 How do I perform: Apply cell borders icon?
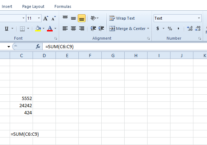click(22, 29)
